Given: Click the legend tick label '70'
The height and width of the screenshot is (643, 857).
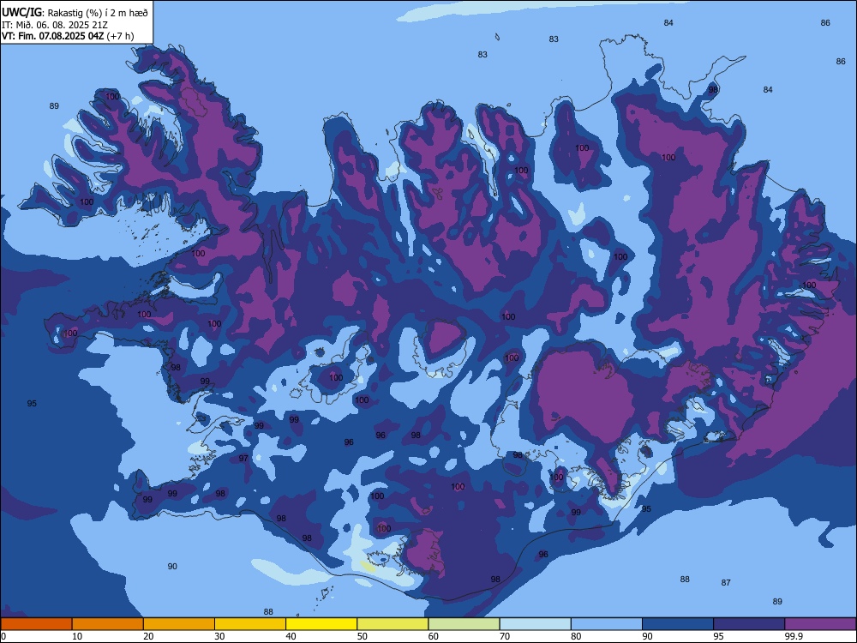Looking at the screenshot, I should pyautogui.click(x=505, y=636).
